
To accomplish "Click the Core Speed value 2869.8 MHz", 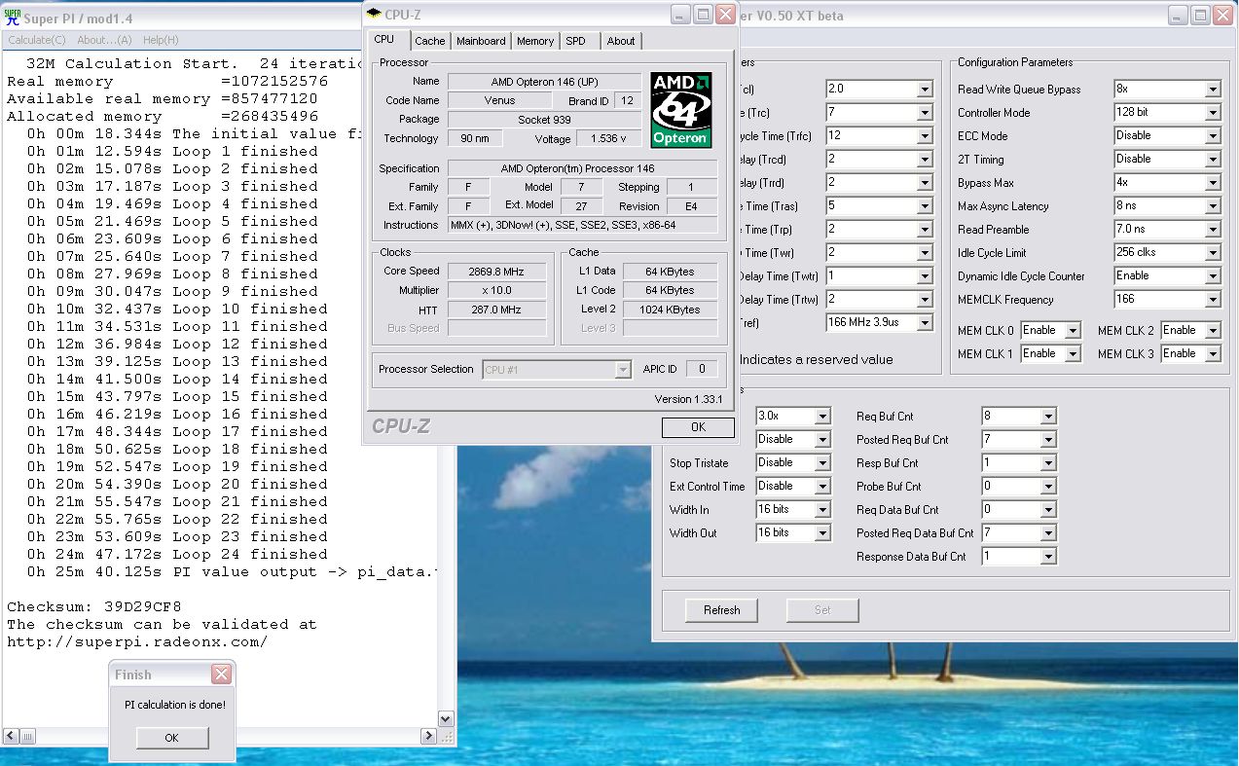I will click(x=496, y=271).
